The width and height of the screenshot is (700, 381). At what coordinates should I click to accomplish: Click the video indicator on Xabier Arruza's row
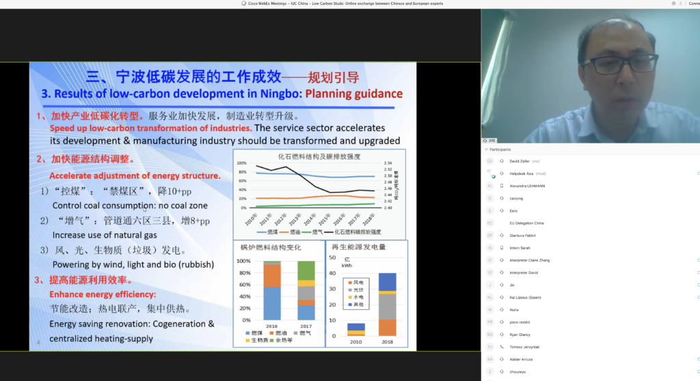coord(697,359)
